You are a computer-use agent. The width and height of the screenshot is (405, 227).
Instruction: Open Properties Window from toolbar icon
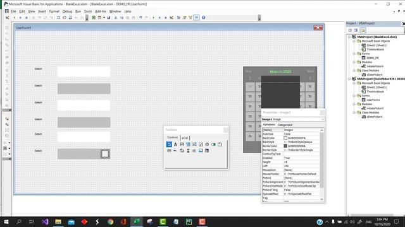point(184,18)
